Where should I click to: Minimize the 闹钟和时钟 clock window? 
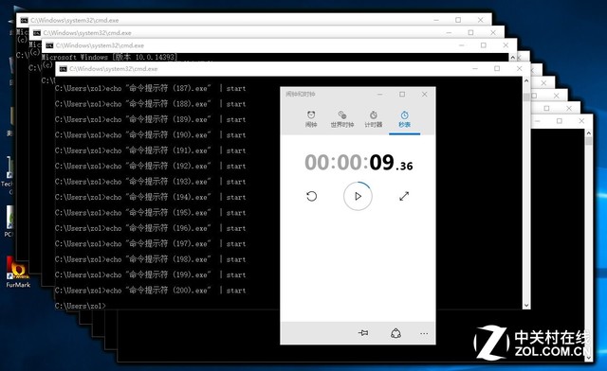pyautogui.click(x=379, y=95)
